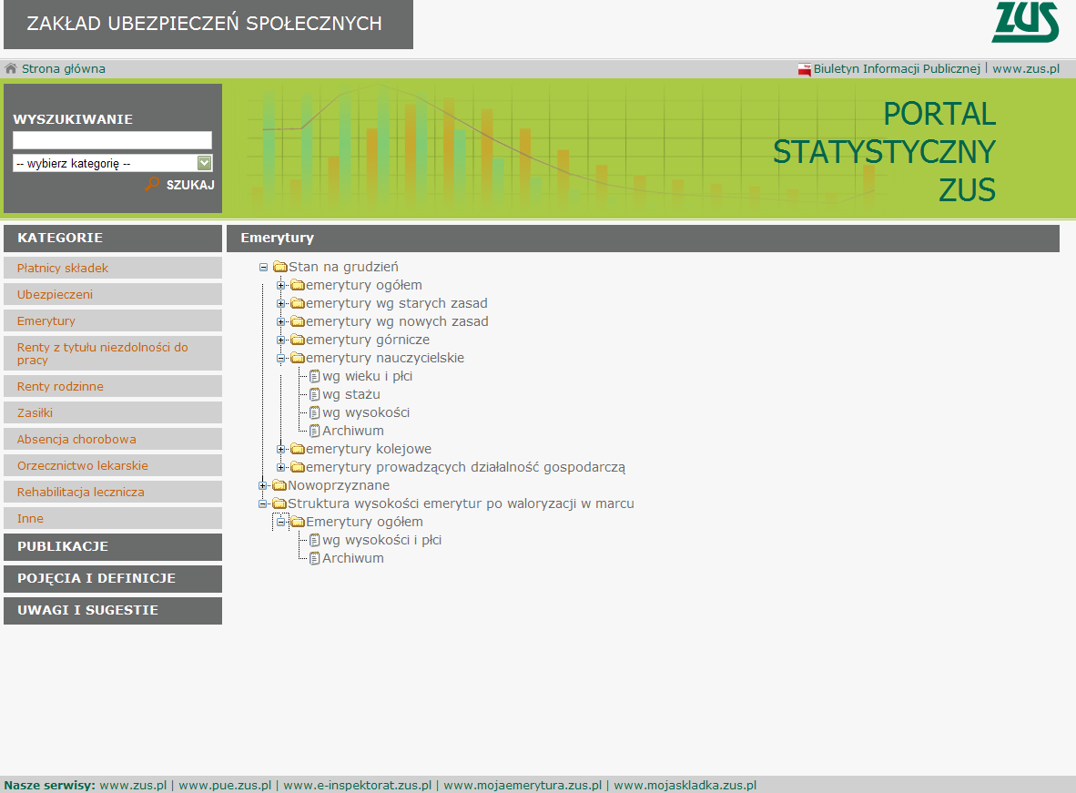The width and height of the screenshot is (1076, 793).
Task: Click the emerytury nauczycielskie folder icon
Action: point(297,358)
